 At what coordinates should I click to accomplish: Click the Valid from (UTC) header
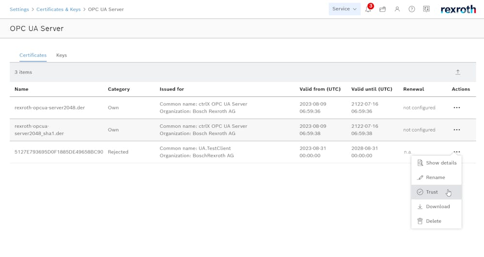(x=320, y=89)
